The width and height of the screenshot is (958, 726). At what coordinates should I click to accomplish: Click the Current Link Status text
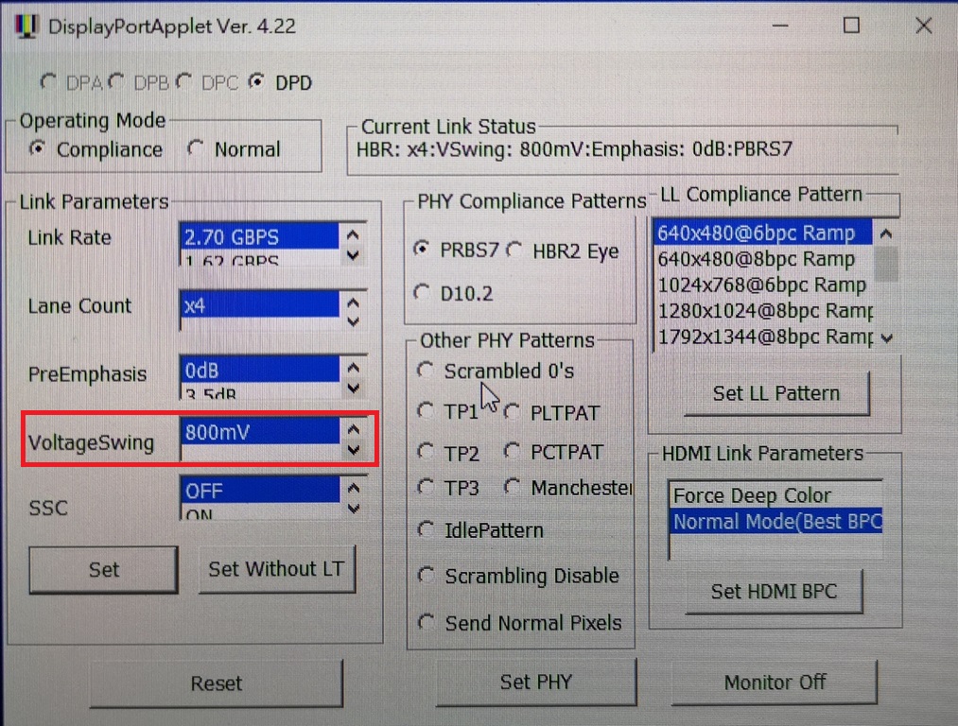click(x=574, y=149)
